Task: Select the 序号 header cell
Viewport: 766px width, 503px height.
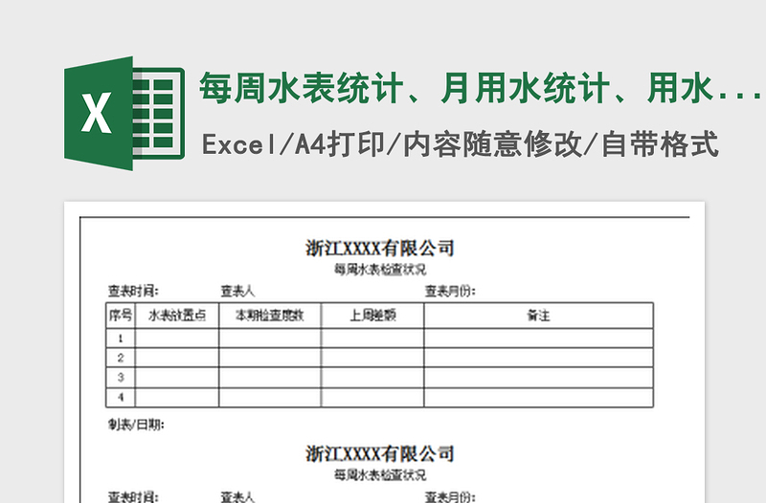Action: (120, 315)
